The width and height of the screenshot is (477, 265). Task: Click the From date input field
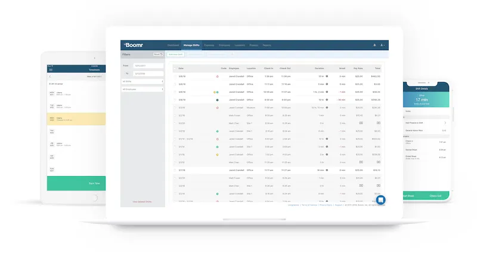148,66
